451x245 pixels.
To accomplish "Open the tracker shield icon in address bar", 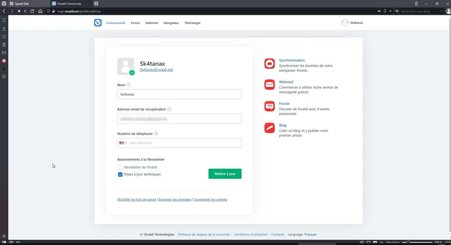I will (x=48, y=11).
